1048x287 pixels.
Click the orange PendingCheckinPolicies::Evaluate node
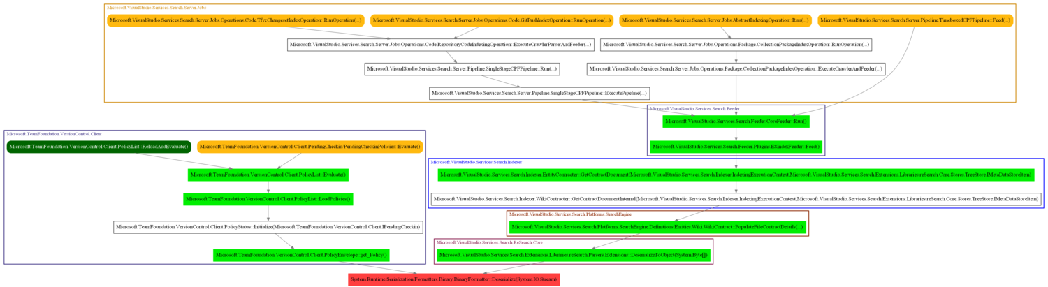[310, 147]
